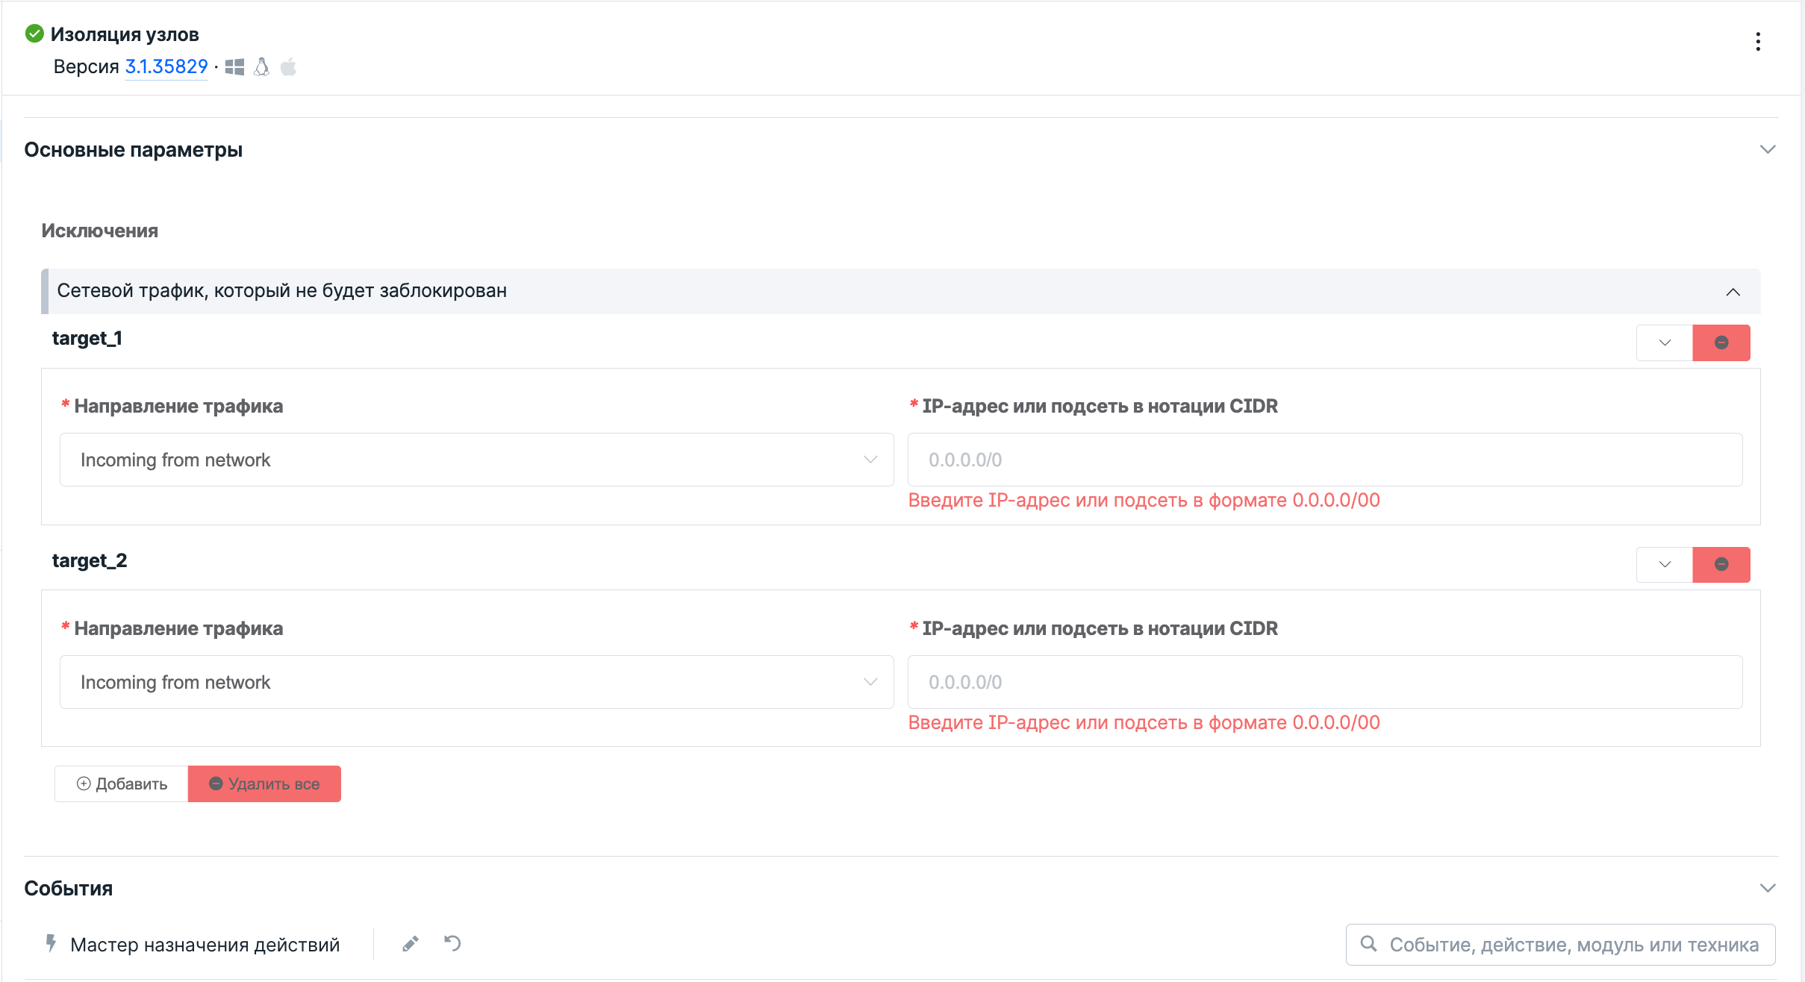Click the Удалить все button
The height and width of the screenshot is (982, 1805).
tap(264, 784)
